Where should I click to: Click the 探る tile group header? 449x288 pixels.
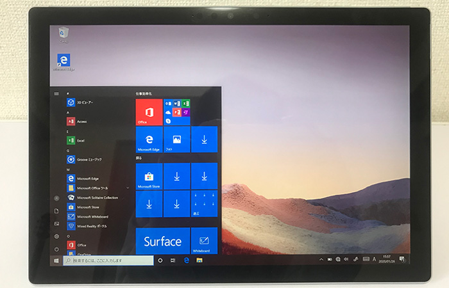pyautogui.click(x=139, y=158)
